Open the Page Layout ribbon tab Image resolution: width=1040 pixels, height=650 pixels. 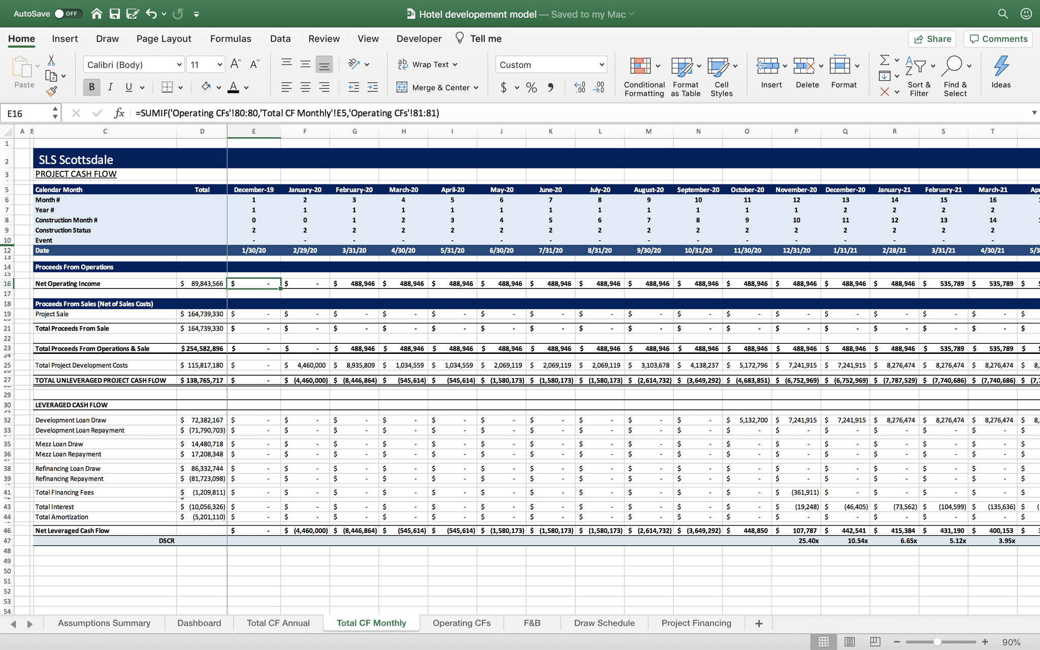pos(164,39)
